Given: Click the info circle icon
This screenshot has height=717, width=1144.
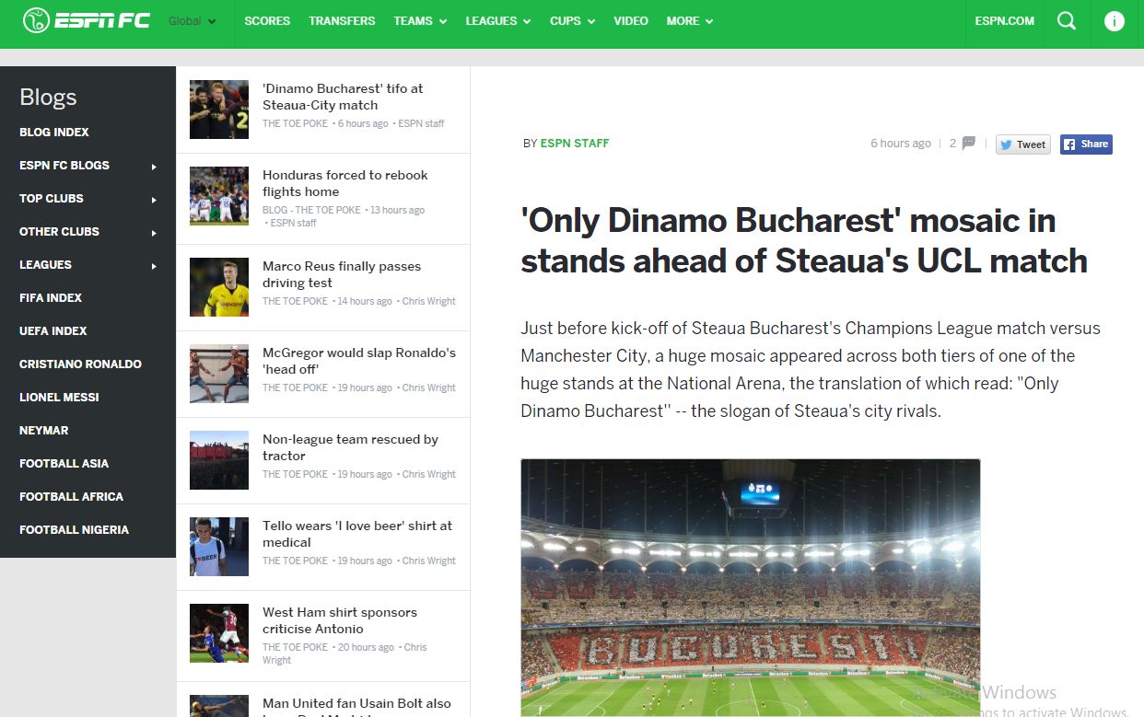Looking at the screenshot, I should (x=1115, y=21).
